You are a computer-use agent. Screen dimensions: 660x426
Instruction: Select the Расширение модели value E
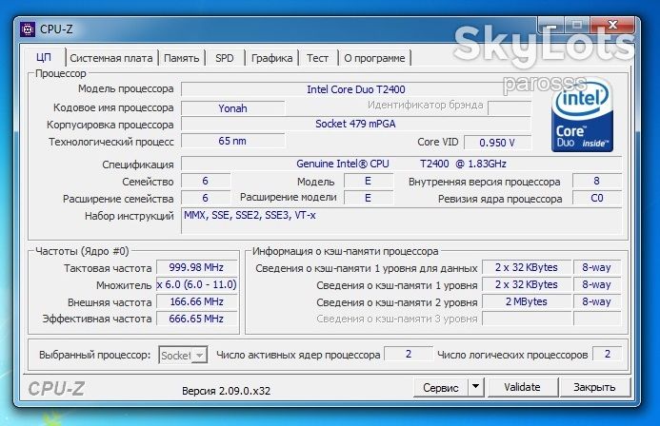[x=369, y=198]
